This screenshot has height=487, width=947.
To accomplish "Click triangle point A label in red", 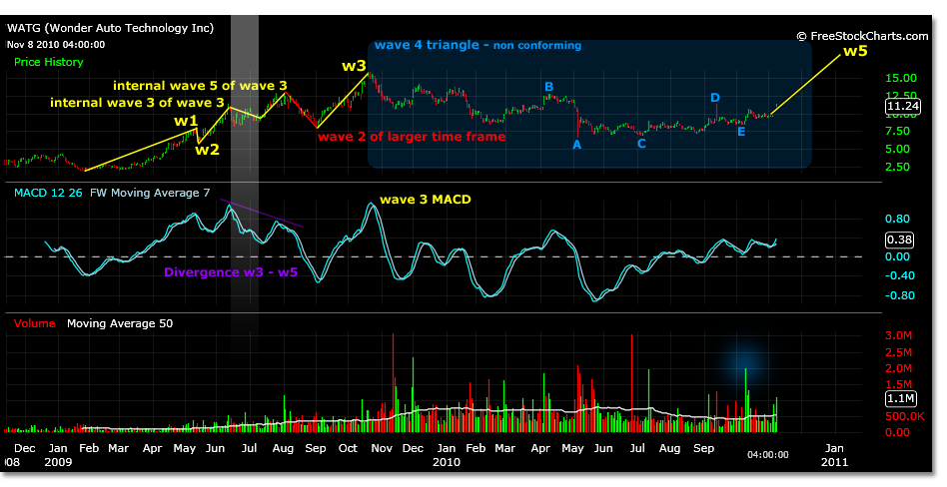I will pyautogui.click(x=576, y=145).
